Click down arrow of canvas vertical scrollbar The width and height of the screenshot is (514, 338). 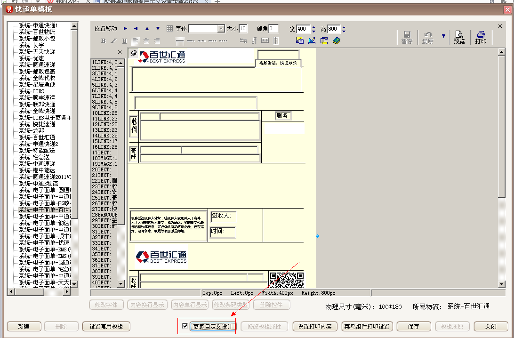502,284
